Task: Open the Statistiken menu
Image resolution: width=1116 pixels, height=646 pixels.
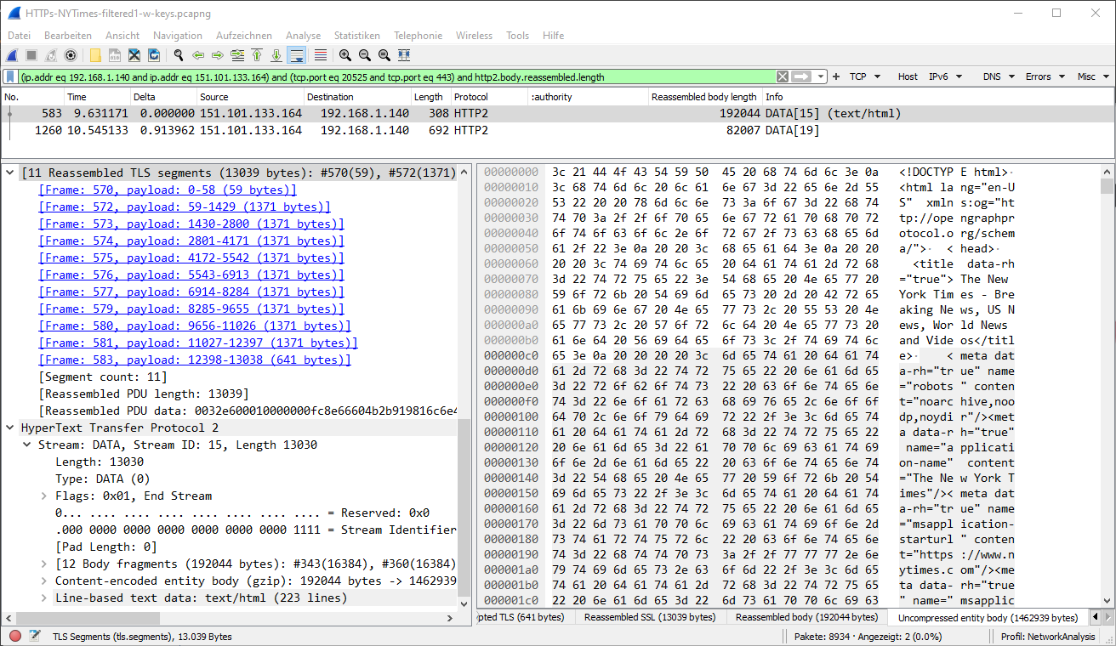Action: (x=356, y=36)
